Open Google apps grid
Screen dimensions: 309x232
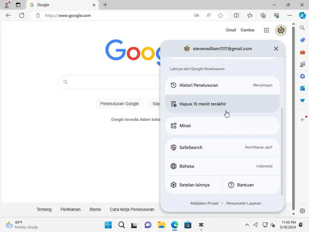coord(266,30)
